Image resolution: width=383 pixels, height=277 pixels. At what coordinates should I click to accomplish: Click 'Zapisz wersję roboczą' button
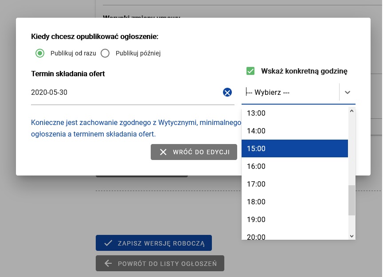154,243
